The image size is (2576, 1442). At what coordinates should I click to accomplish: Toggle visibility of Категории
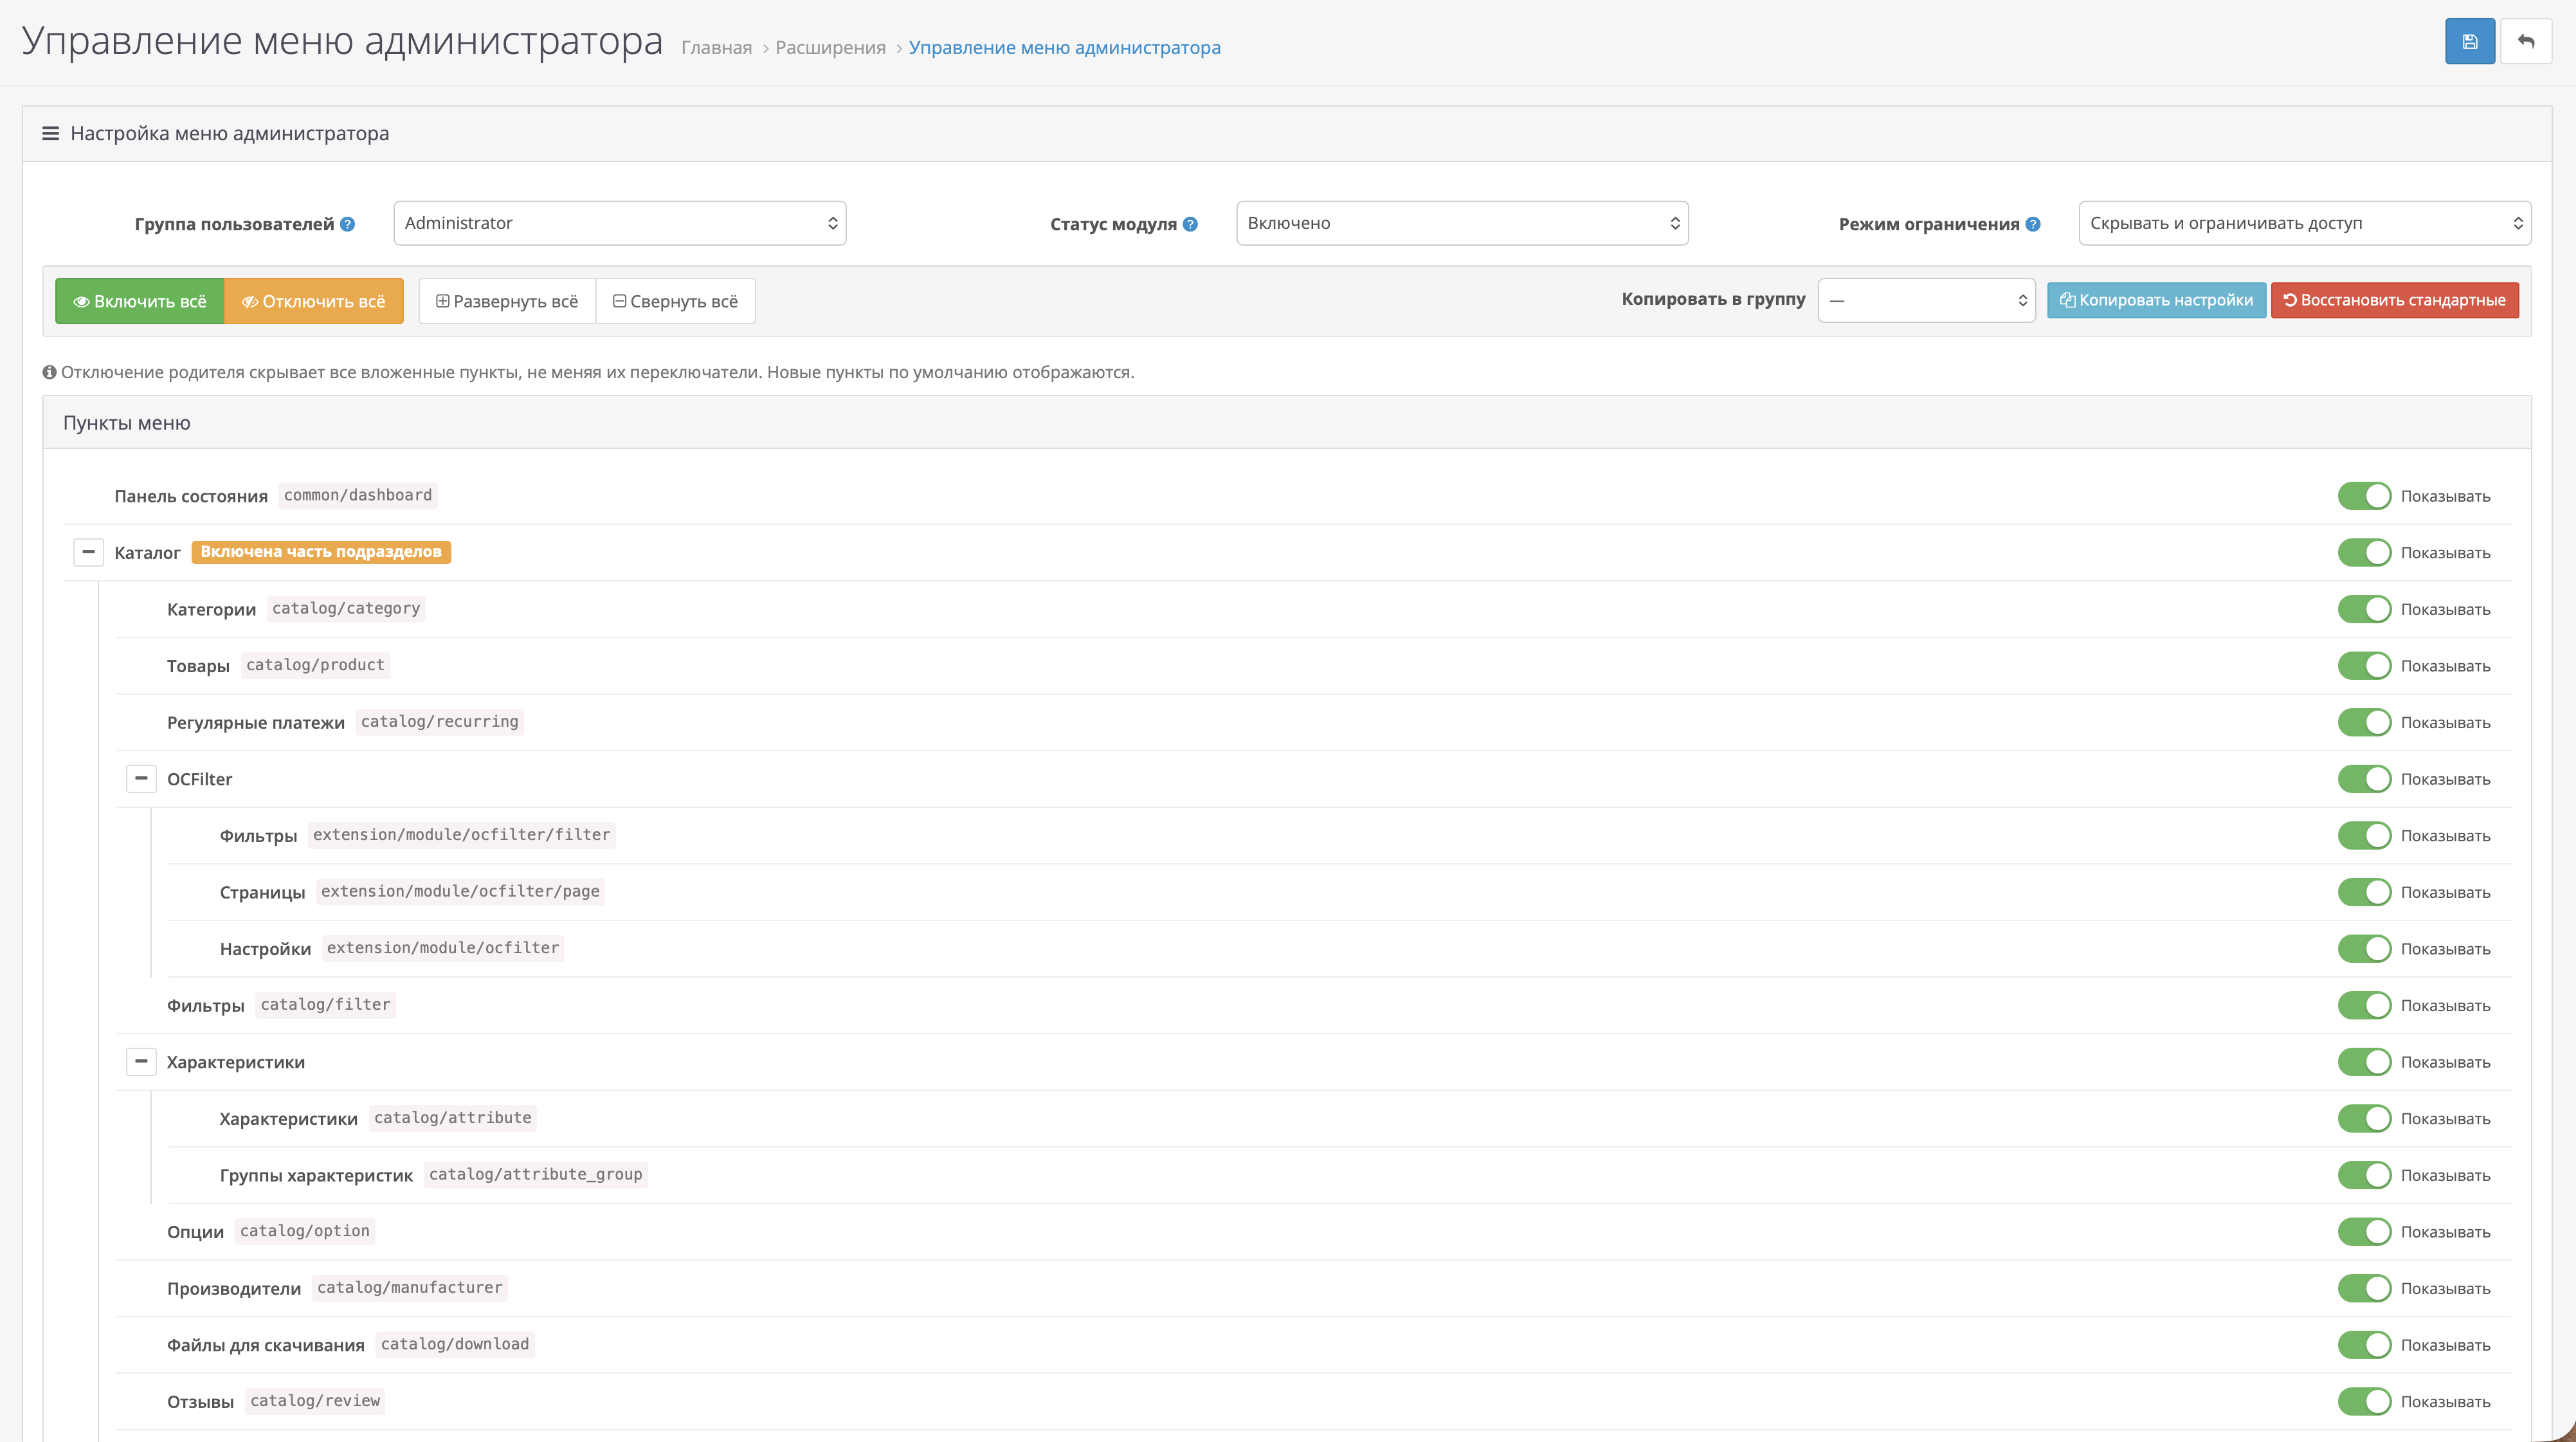2364,609
